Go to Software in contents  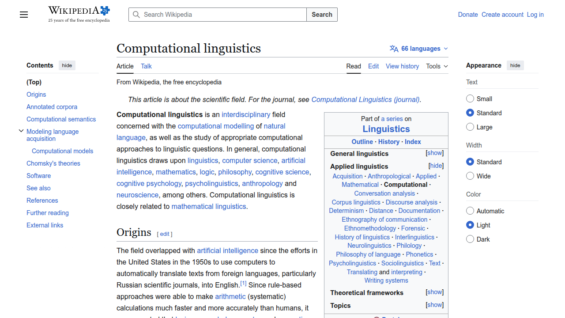[x=38, y=176]
